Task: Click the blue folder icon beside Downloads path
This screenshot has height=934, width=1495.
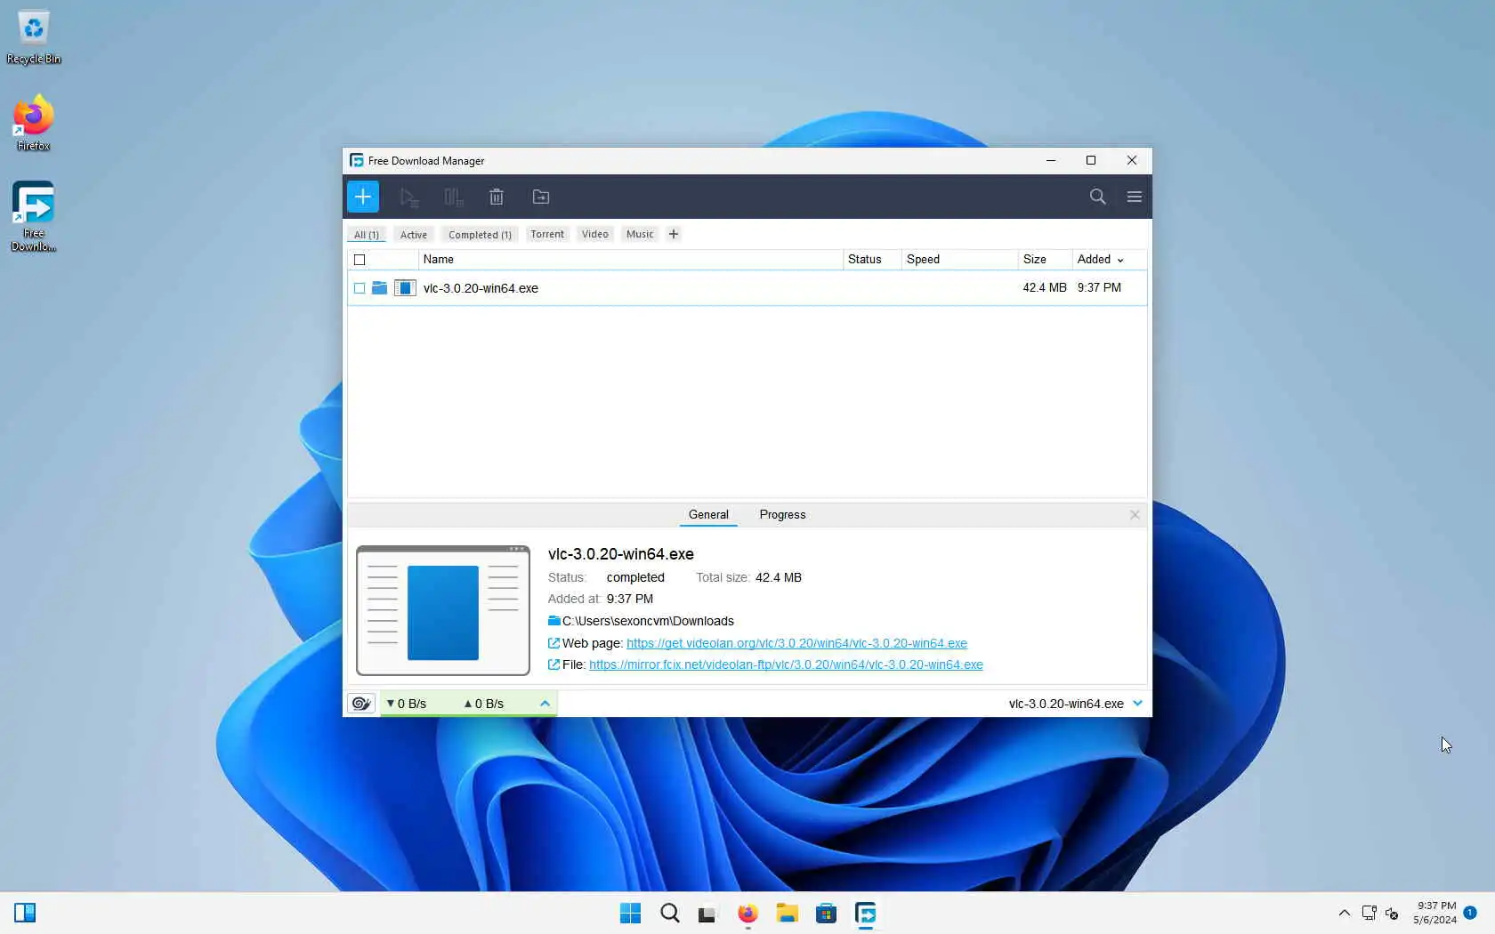Action: coord(554,621)
